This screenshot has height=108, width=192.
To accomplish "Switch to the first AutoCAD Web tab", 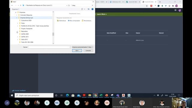I will [133, 2].
